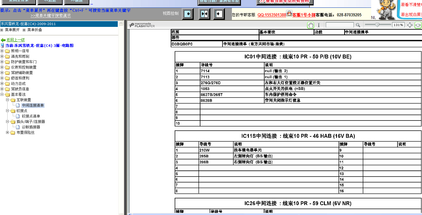
Task: Click the 照明一信号 folder icon
Action: tap(8, 51)
